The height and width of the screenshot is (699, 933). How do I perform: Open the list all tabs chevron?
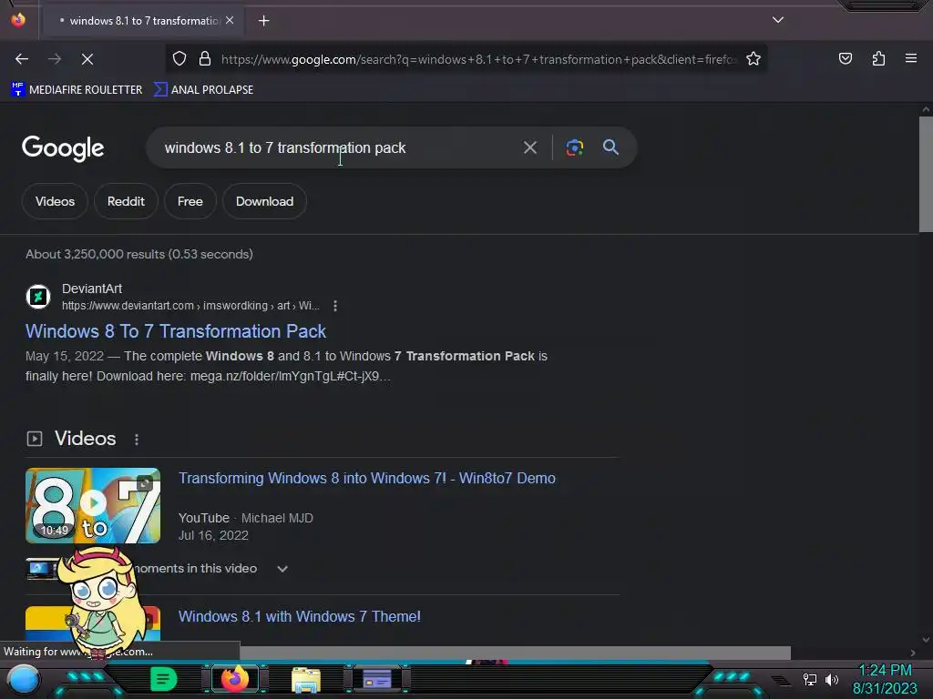point(778,20)
